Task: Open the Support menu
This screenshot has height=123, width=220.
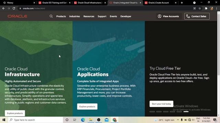Action: click(102, 16)
